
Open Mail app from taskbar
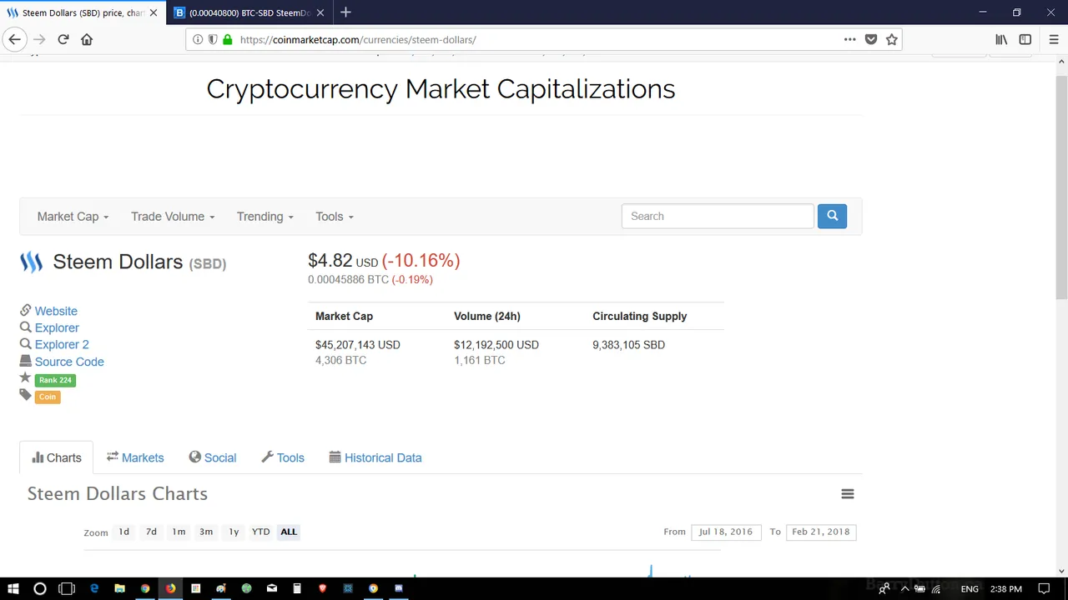point(272,588)
